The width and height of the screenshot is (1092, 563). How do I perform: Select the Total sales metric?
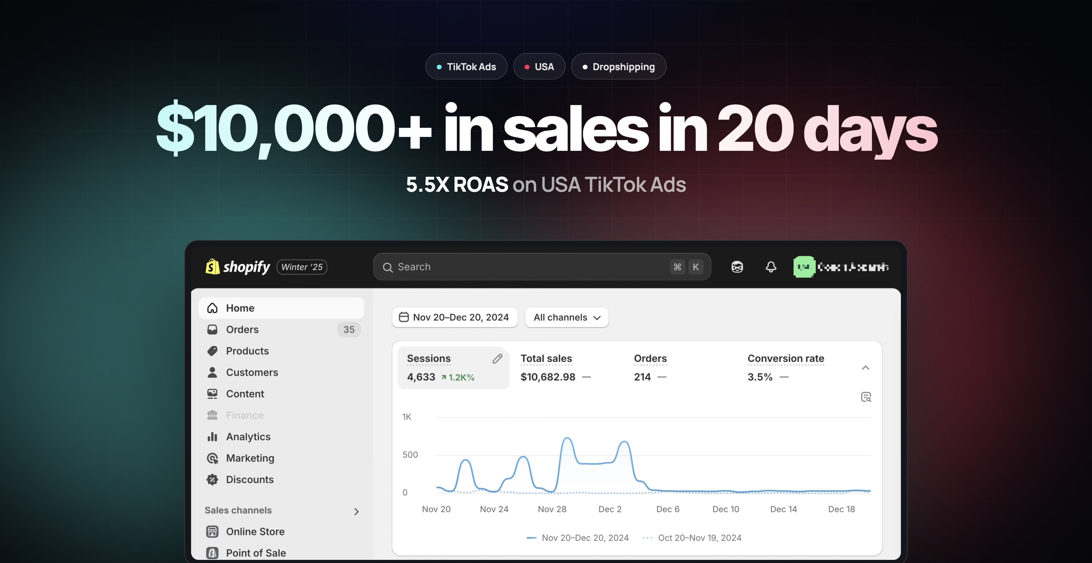[546, 358]
